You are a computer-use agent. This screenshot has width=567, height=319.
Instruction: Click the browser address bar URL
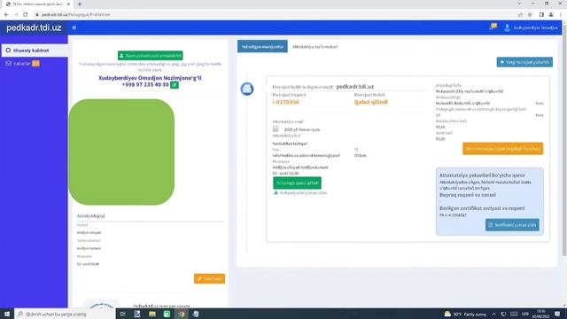[x=75, y=15]
